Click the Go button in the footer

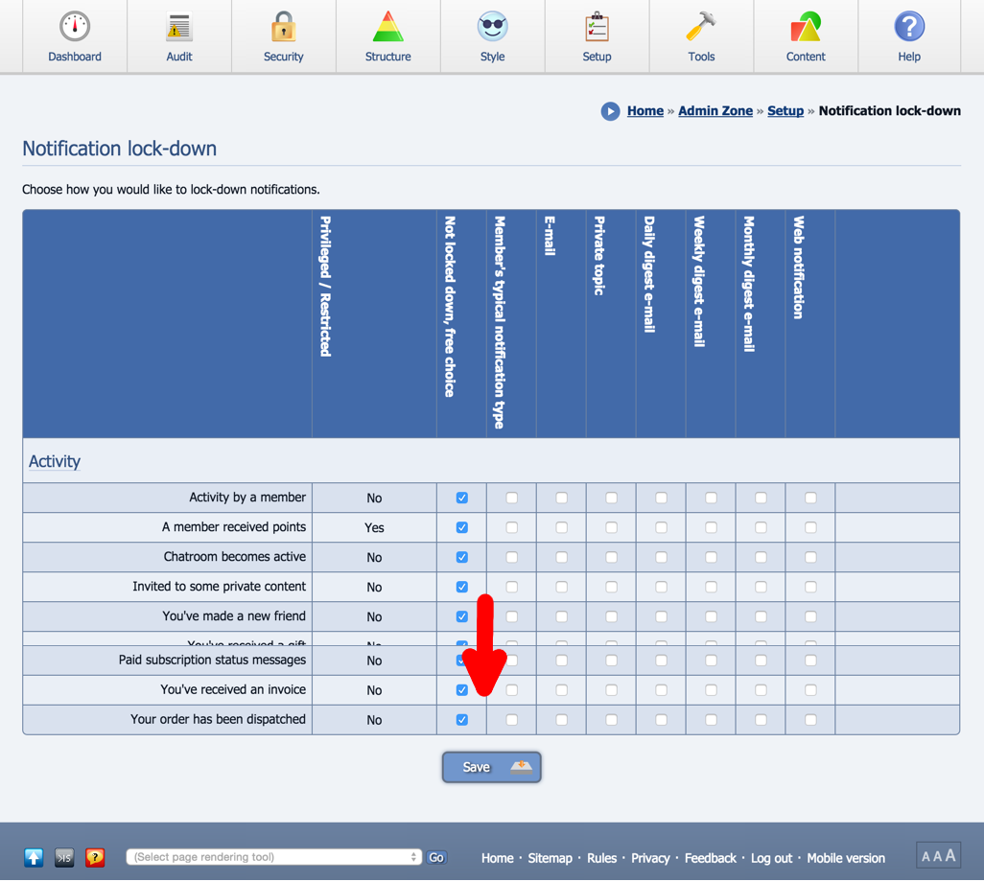tap(436, 857)
